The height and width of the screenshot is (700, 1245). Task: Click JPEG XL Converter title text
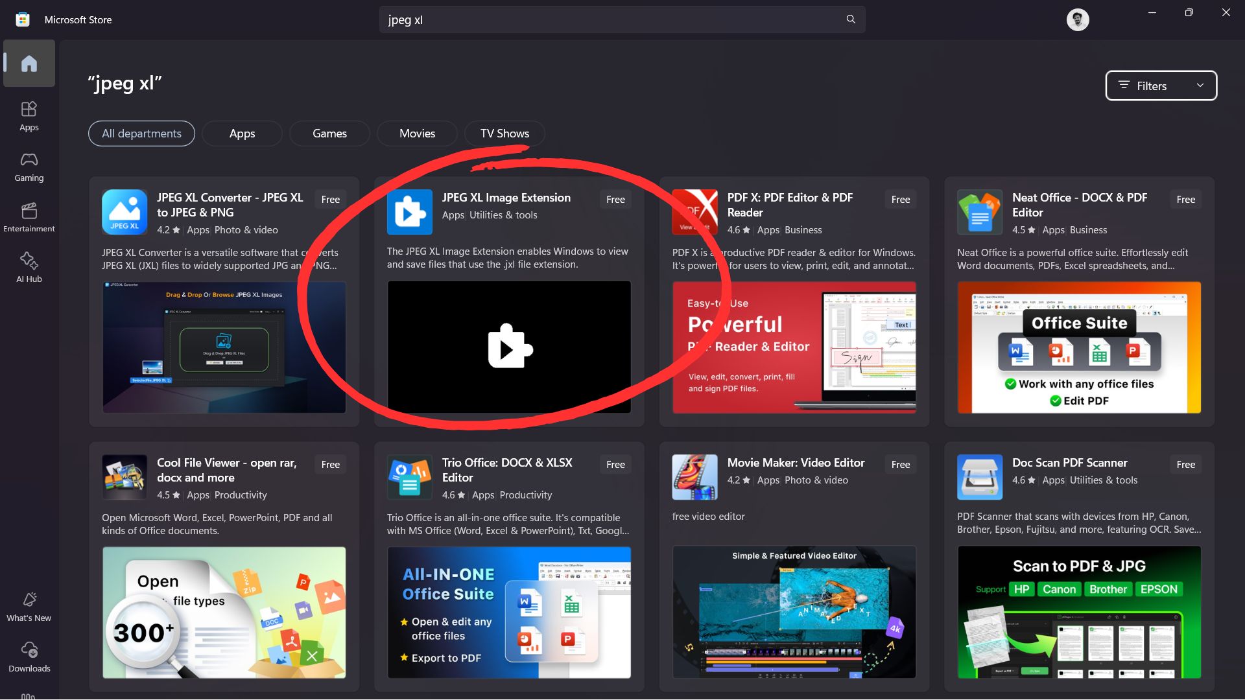tap(230, 205)
